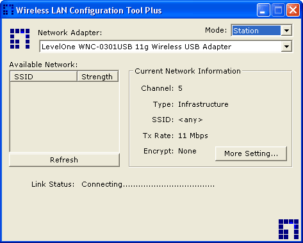Sort by Strength column header
The height and width of the screenshot is (243, 303).
[x=97, y=77]
